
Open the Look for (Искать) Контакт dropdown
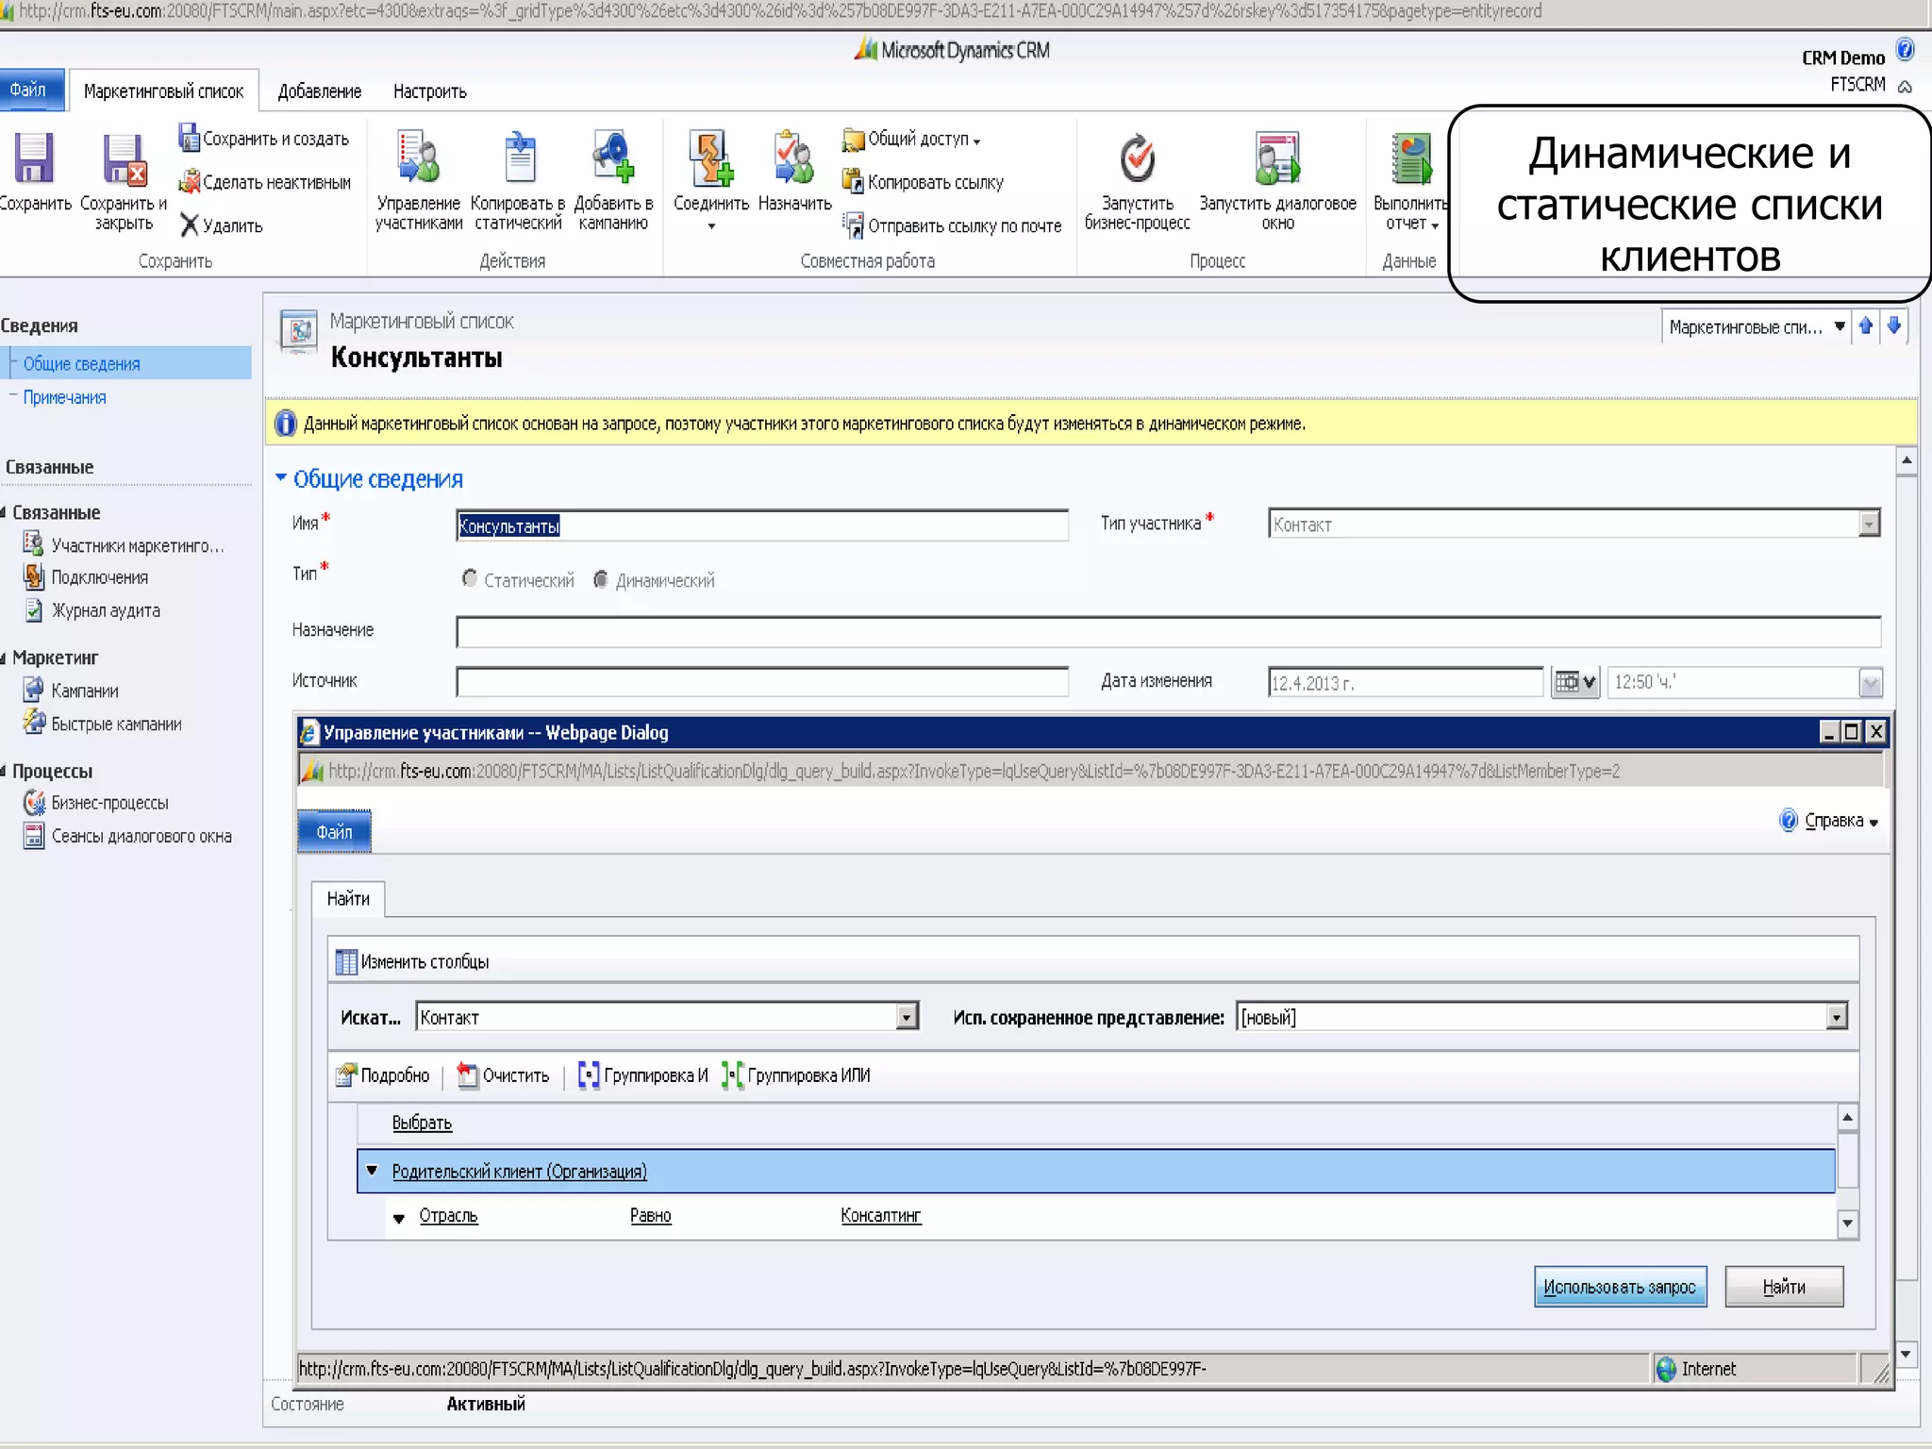906,1017
